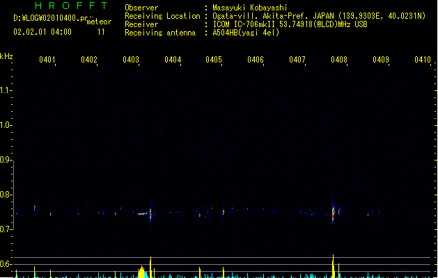438x278 pixels.
Task: Click the Receiver label
Action: pos(141,24)
